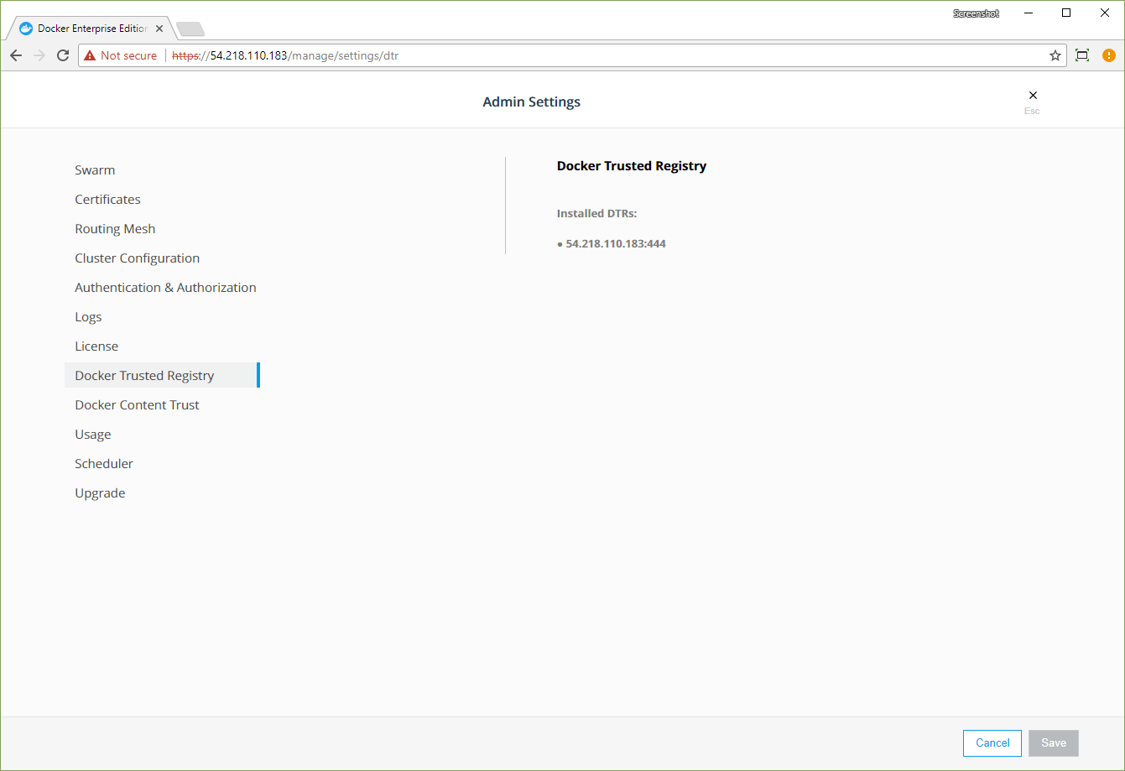Close Admin Settings with X icon
This screenshot has width=1125, height=771.
coord(1033,96)
